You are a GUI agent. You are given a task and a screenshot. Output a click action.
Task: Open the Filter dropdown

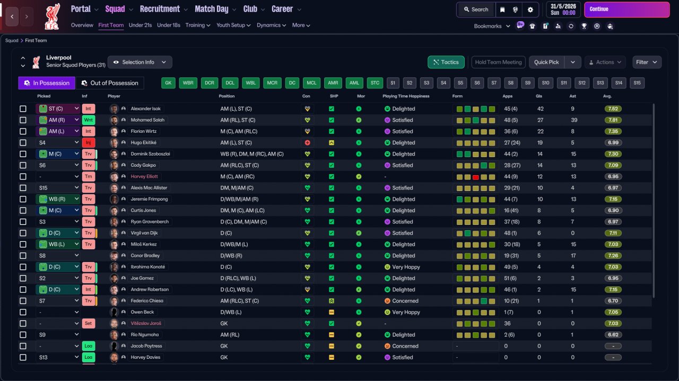pos(647,62)
